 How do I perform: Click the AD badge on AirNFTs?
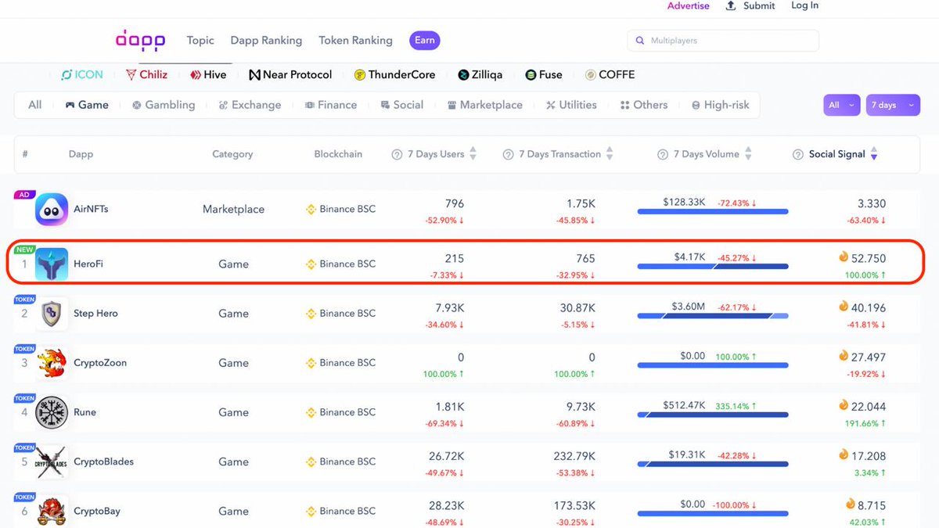click(x=25, y=195)
